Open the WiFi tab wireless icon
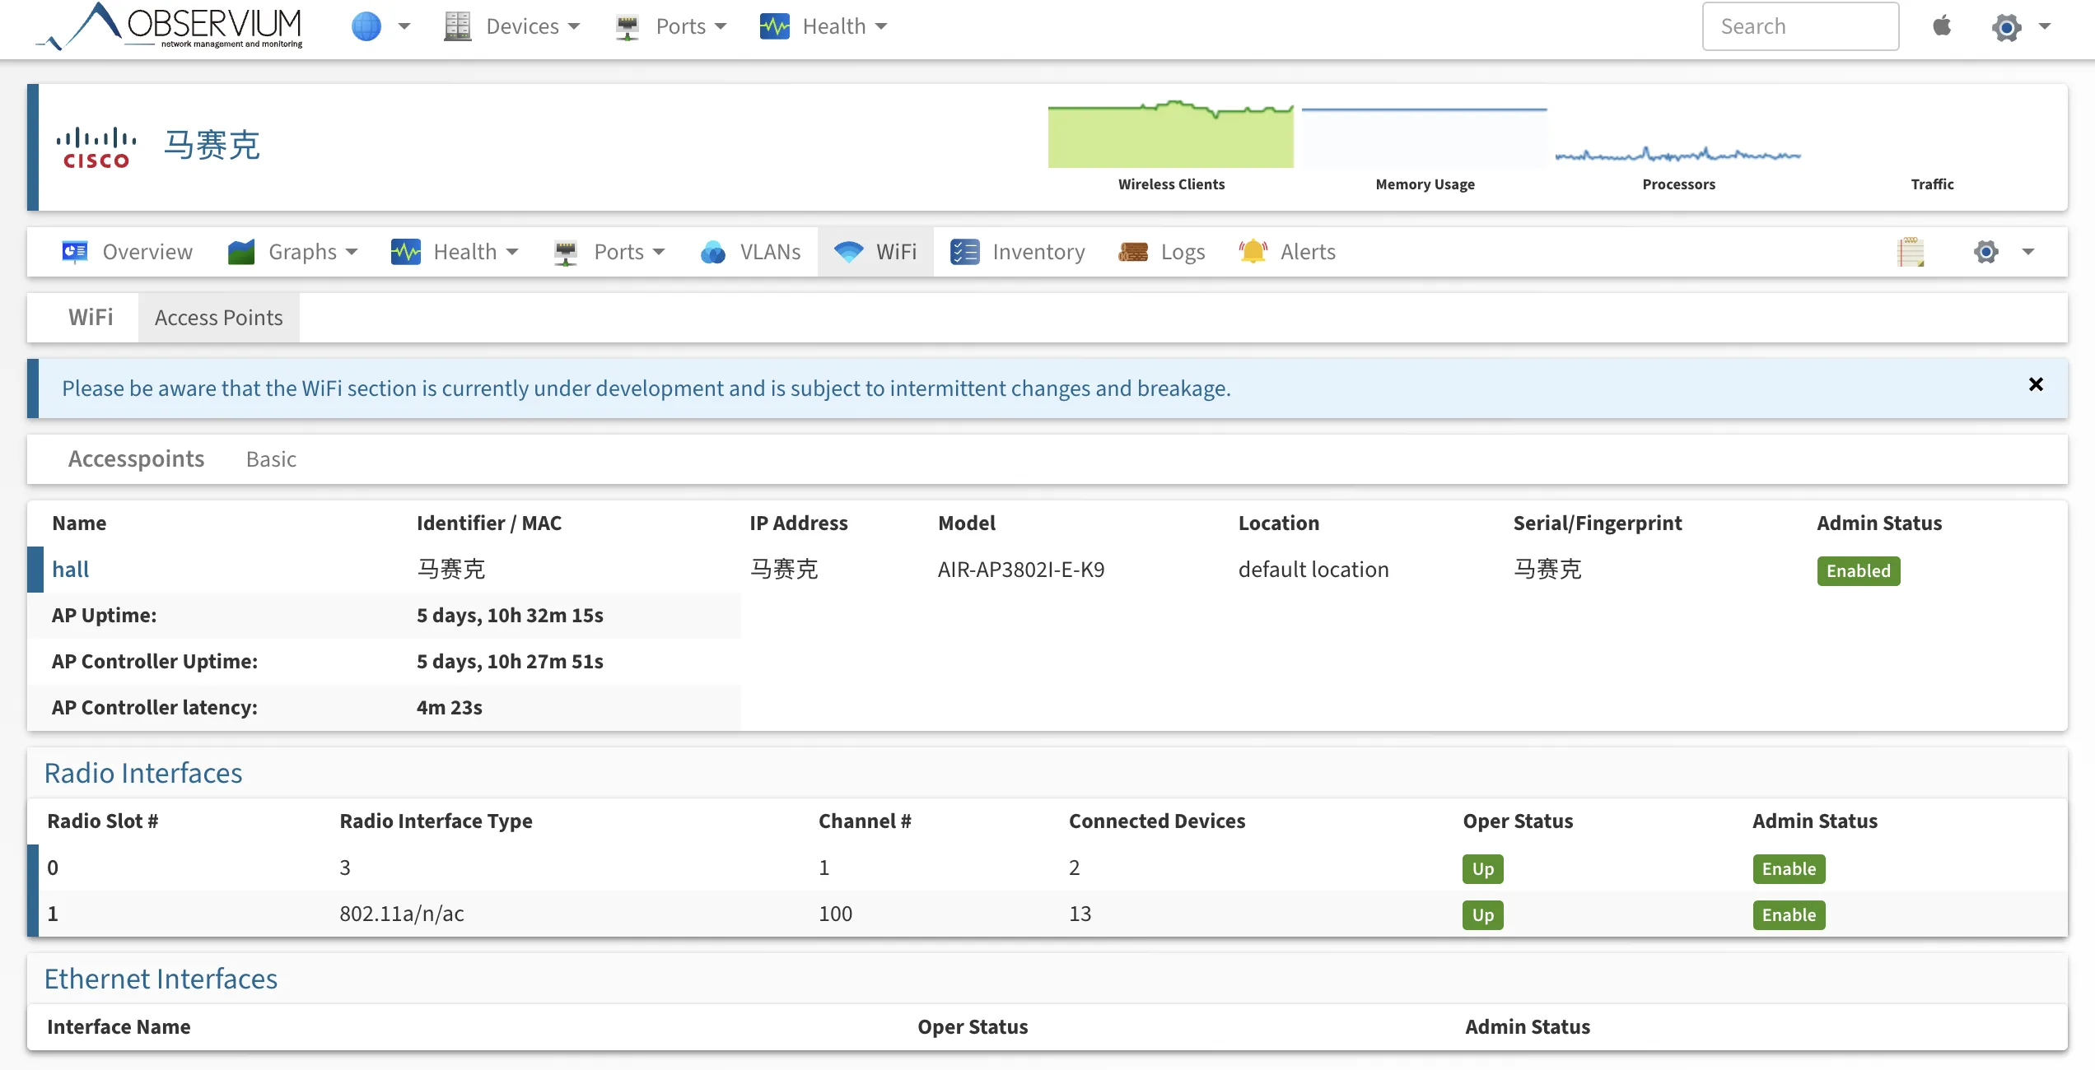Screen dimensions: 2095x1070 pyautogui.click(x=849, y=252)
